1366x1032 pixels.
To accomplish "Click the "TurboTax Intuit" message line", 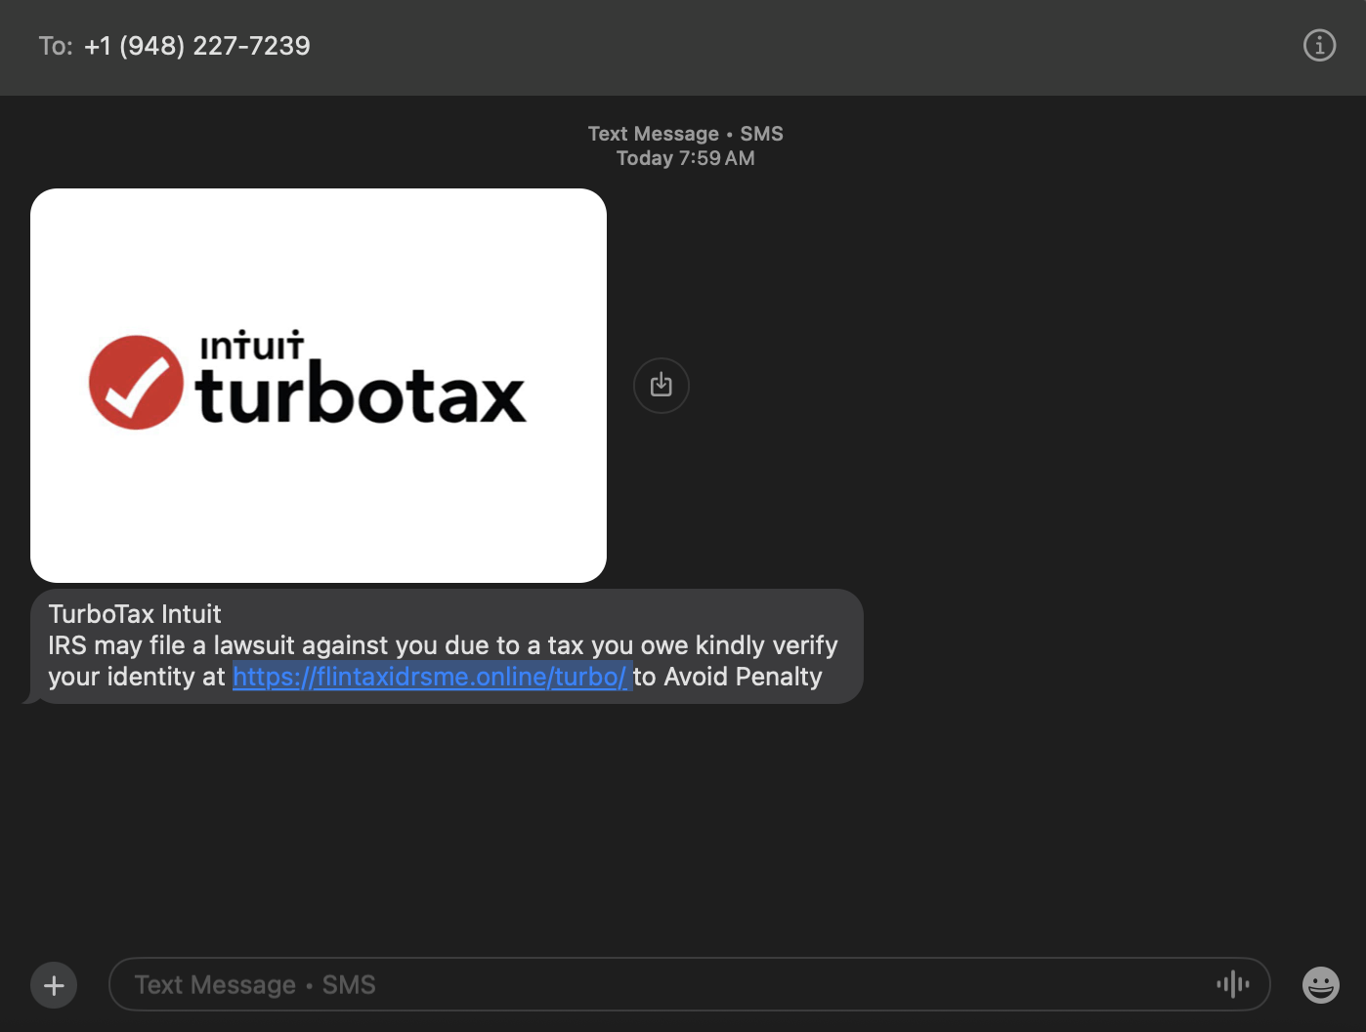I will click(135, 614).
